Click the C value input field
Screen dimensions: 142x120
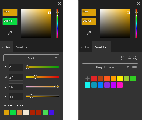16,68
